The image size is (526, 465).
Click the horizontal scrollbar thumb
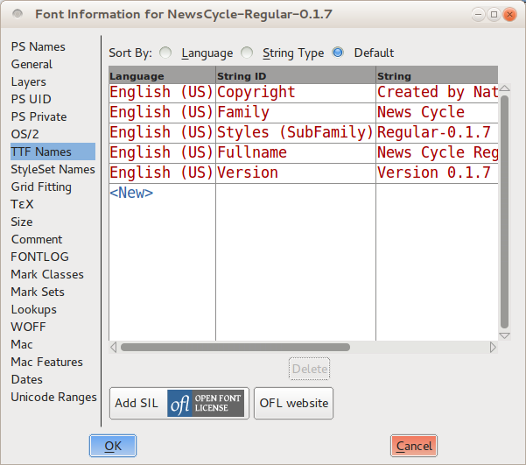pos(235,348)
